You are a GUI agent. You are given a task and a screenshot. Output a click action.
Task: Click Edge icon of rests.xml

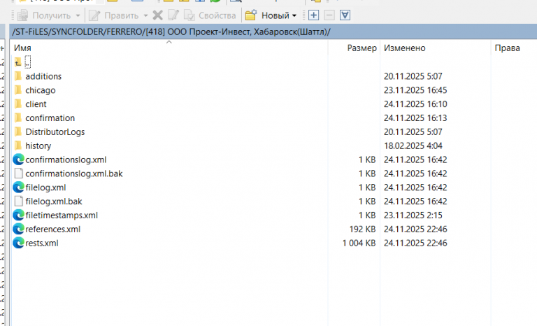18,243
